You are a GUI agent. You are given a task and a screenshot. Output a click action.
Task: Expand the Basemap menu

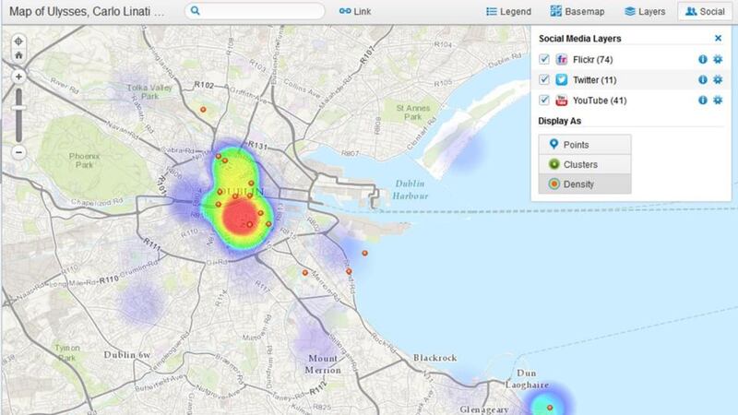[x=577, y=12]
